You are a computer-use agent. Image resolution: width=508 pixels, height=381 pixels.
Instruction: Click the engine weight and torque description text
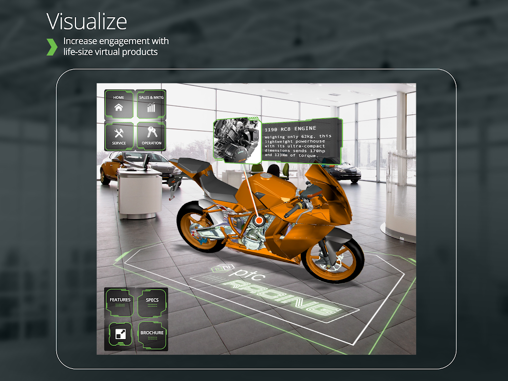click(x=298, y=146)
